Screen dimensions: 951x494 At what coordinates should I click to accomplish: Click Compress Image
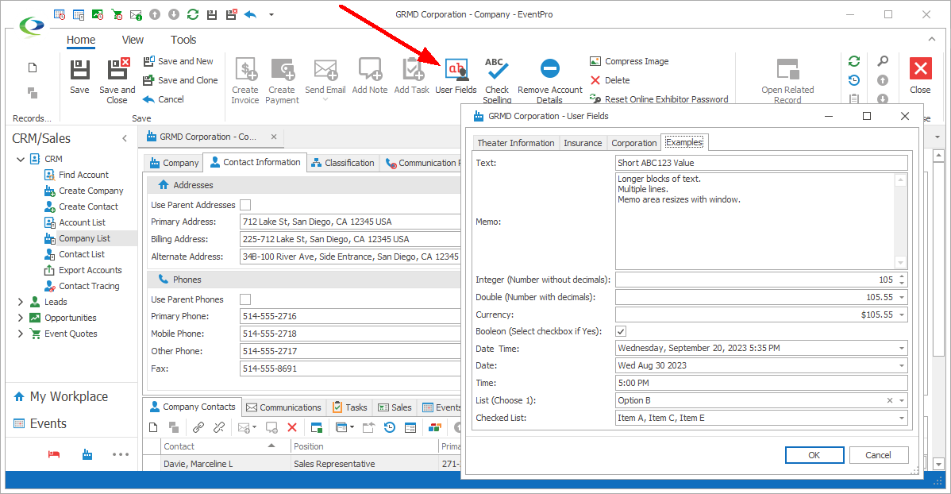(x=629, y=61)
